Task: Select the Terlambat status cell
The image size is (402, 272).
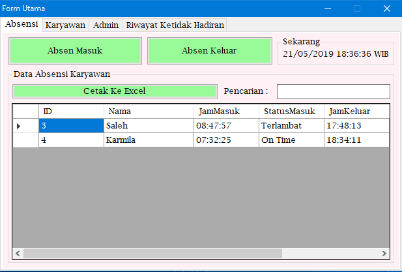Action: (x=291, y=126)
